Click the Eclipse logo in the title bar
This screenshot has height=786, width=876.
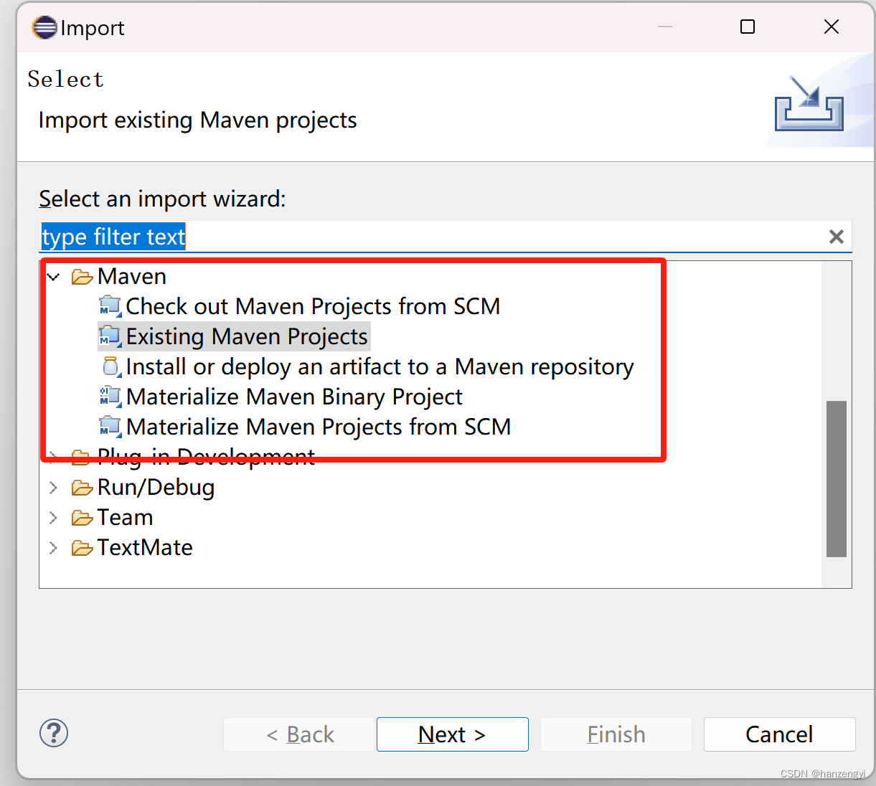click(x=44, y=27)
